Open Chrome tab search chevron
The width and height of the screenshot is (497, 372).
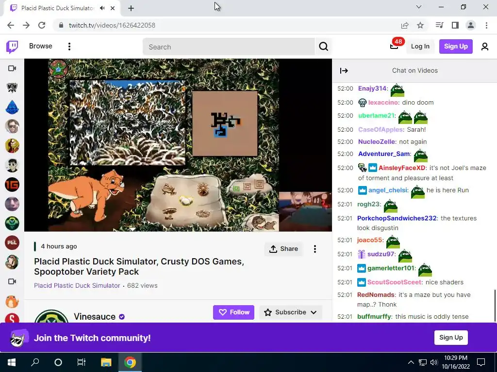(419, 7)
